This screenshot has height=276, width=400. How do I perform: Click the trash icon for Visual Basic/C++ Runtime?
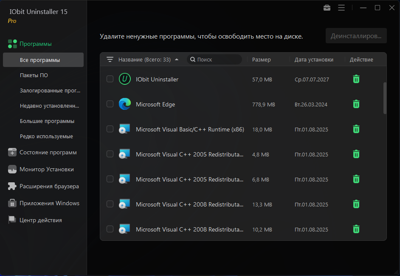356,129
